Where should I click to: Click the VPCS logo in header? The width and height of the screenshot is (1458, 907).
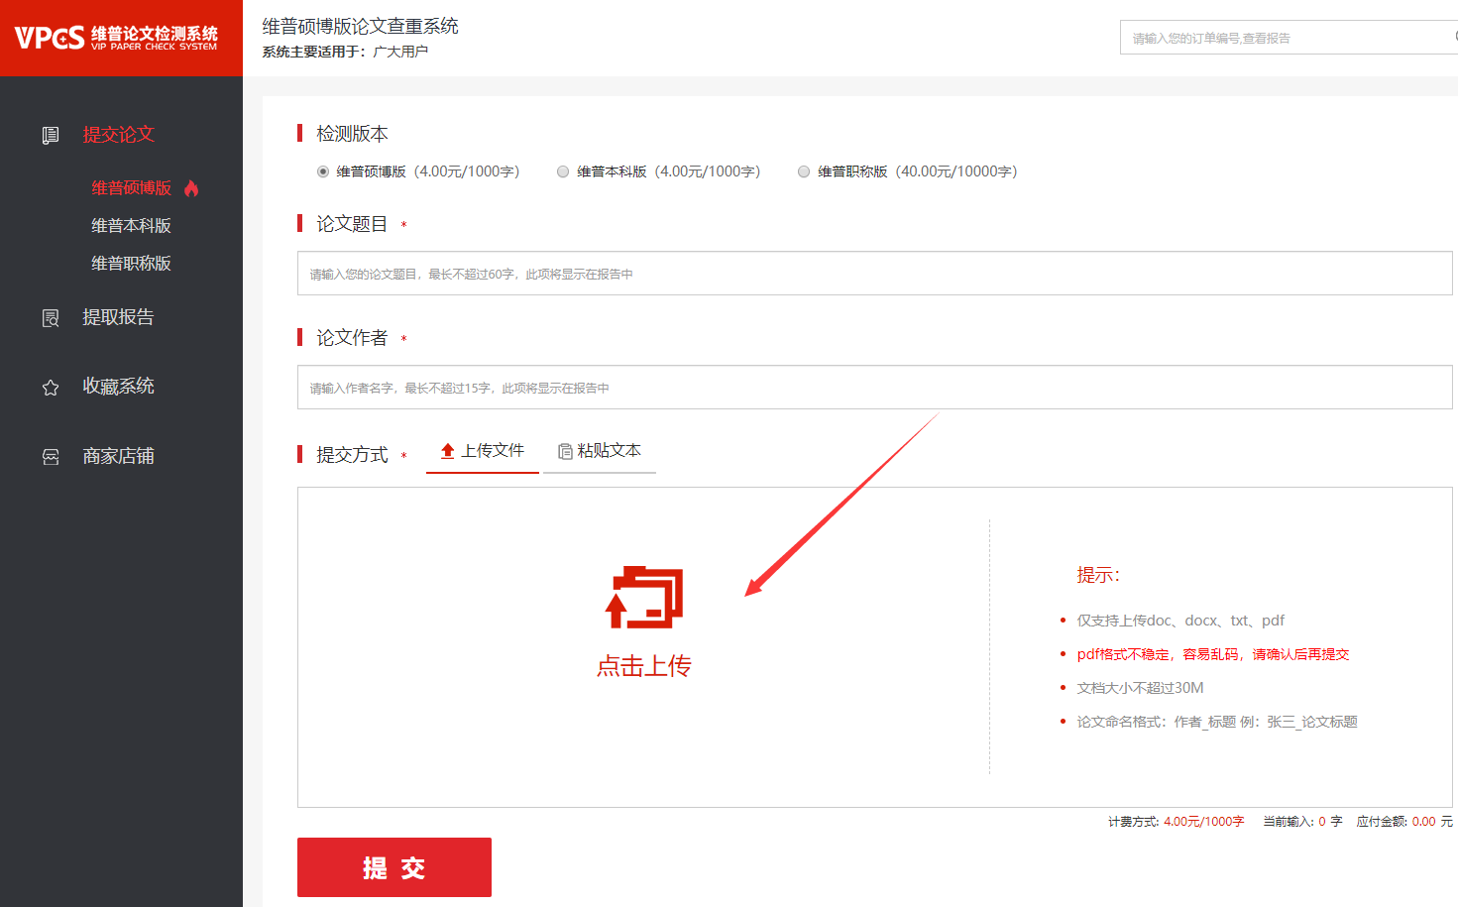pos(116,38)
